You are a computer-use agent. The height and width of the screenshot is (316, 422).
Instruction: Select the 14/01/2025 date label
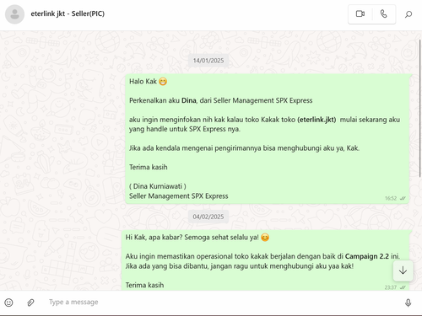pos(208,61)
